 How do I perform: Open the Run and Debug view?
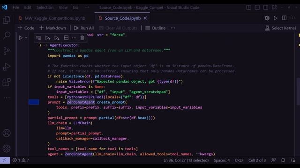tap(7, 67)
